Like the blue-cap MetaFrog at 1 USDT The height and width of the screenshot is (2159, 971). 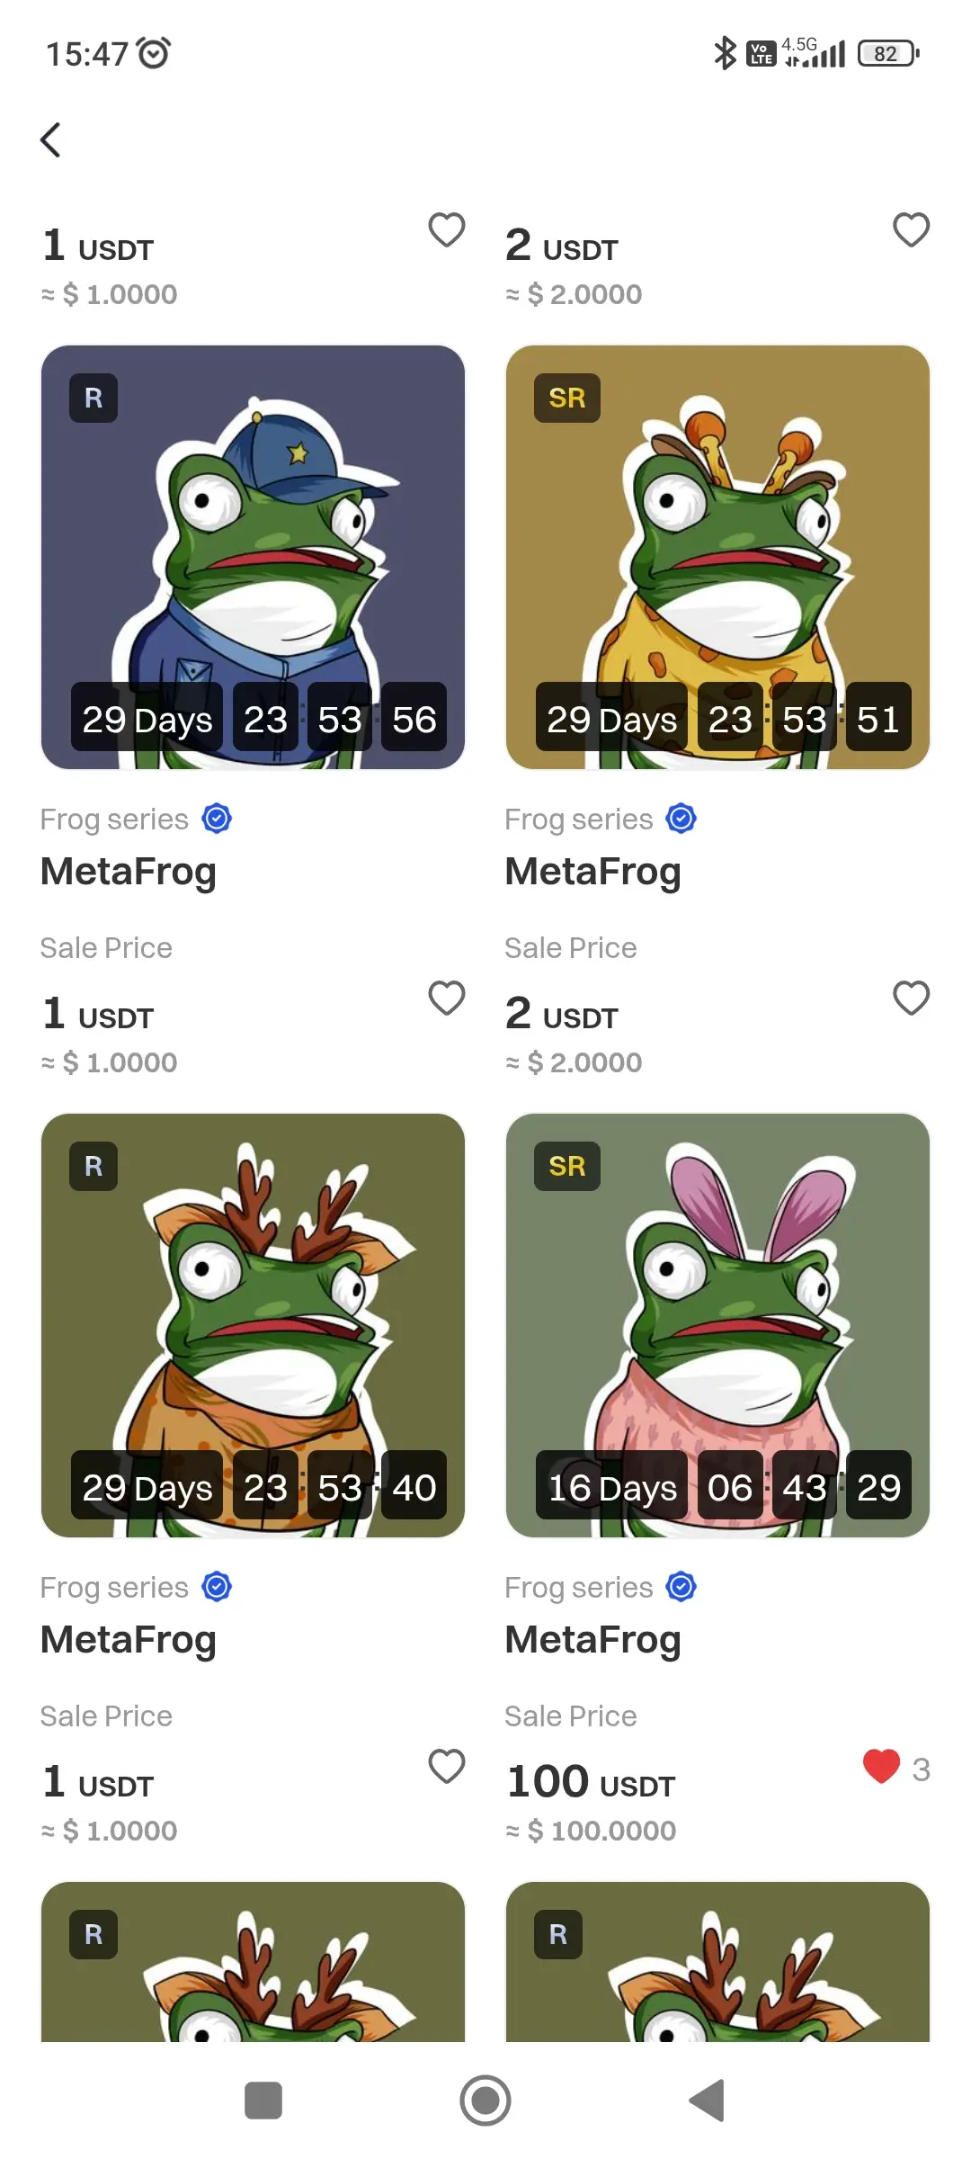[x=447, y=998]
